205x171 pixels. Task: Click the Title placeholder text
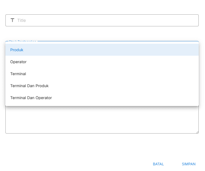(x=22, y=20)
